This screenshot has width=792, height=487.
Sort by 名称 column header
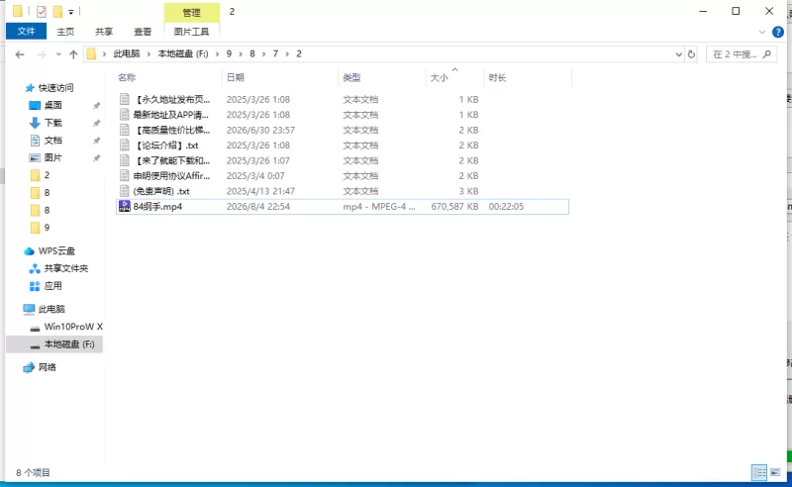coord(127,77)
